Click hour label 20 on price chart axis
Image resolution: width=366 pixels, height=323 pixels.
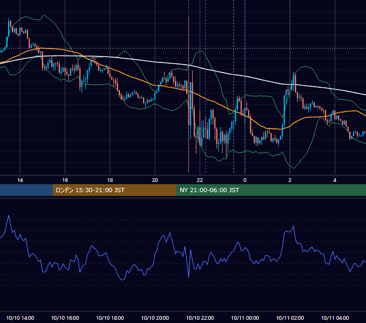pos(155,180)
